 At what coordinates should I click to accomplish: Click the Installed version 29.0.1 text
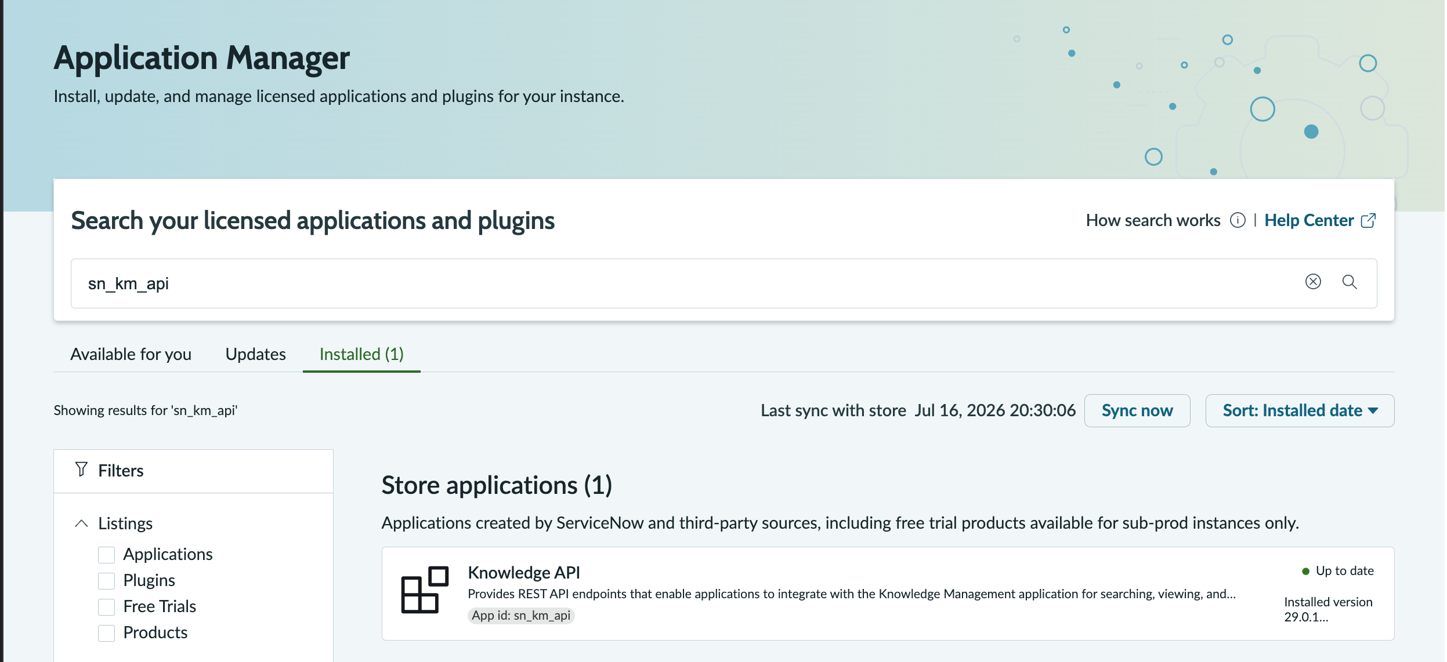1328,609
